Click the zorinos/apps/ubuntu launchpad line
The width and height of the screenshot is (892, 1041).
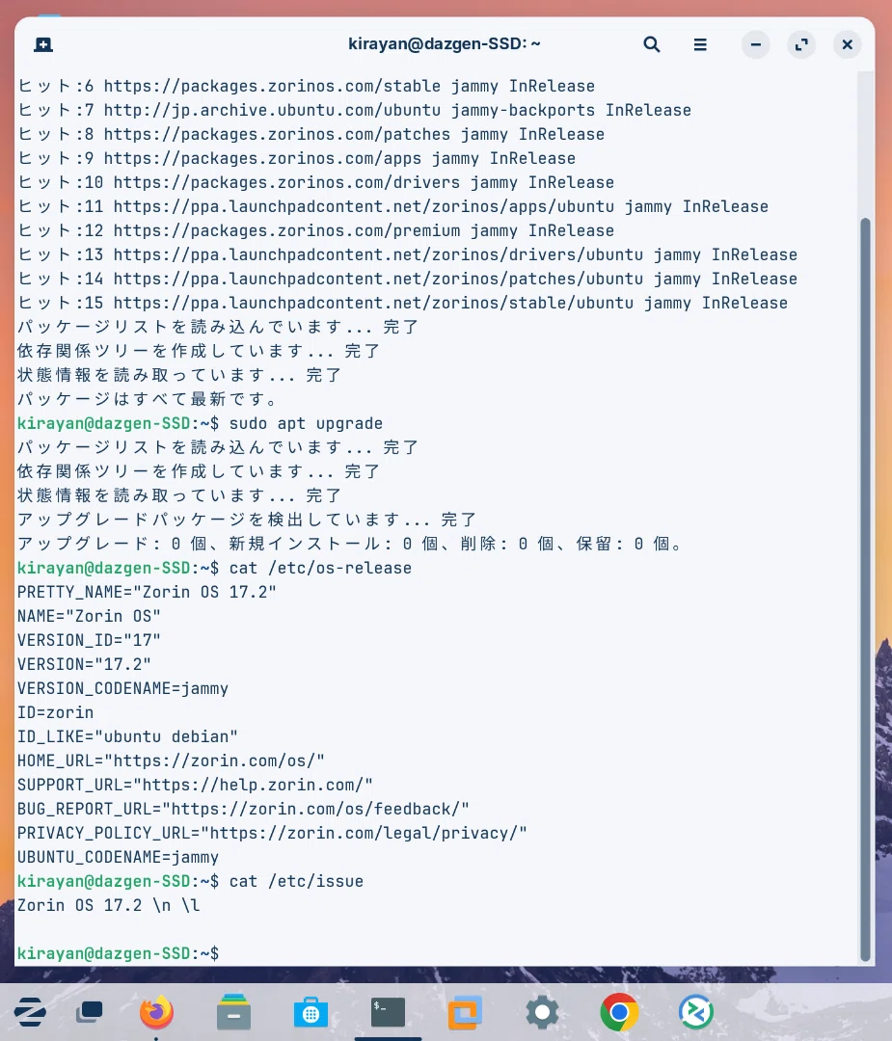coord(392,206)
